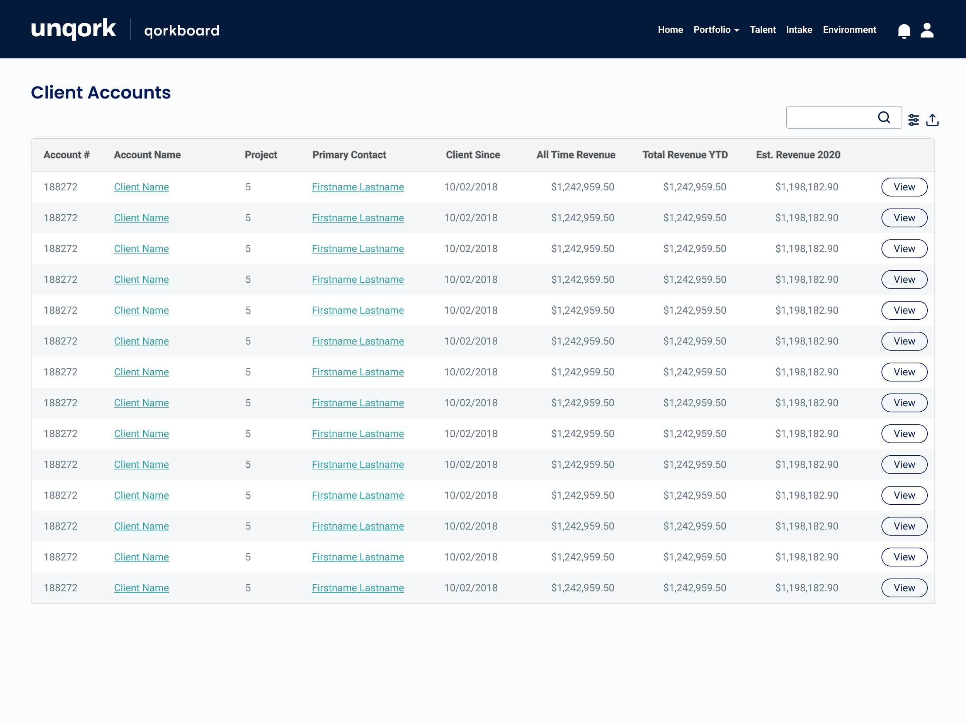Image resolution: width=966 pixels, height=724 pixels.
Task: Open the first row Firstname Lastname contact link
Action: tap(358, 187)
